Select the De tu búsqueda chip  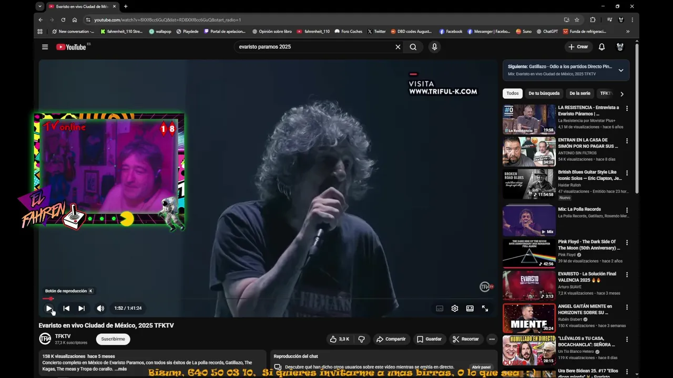tap(544, 93)
